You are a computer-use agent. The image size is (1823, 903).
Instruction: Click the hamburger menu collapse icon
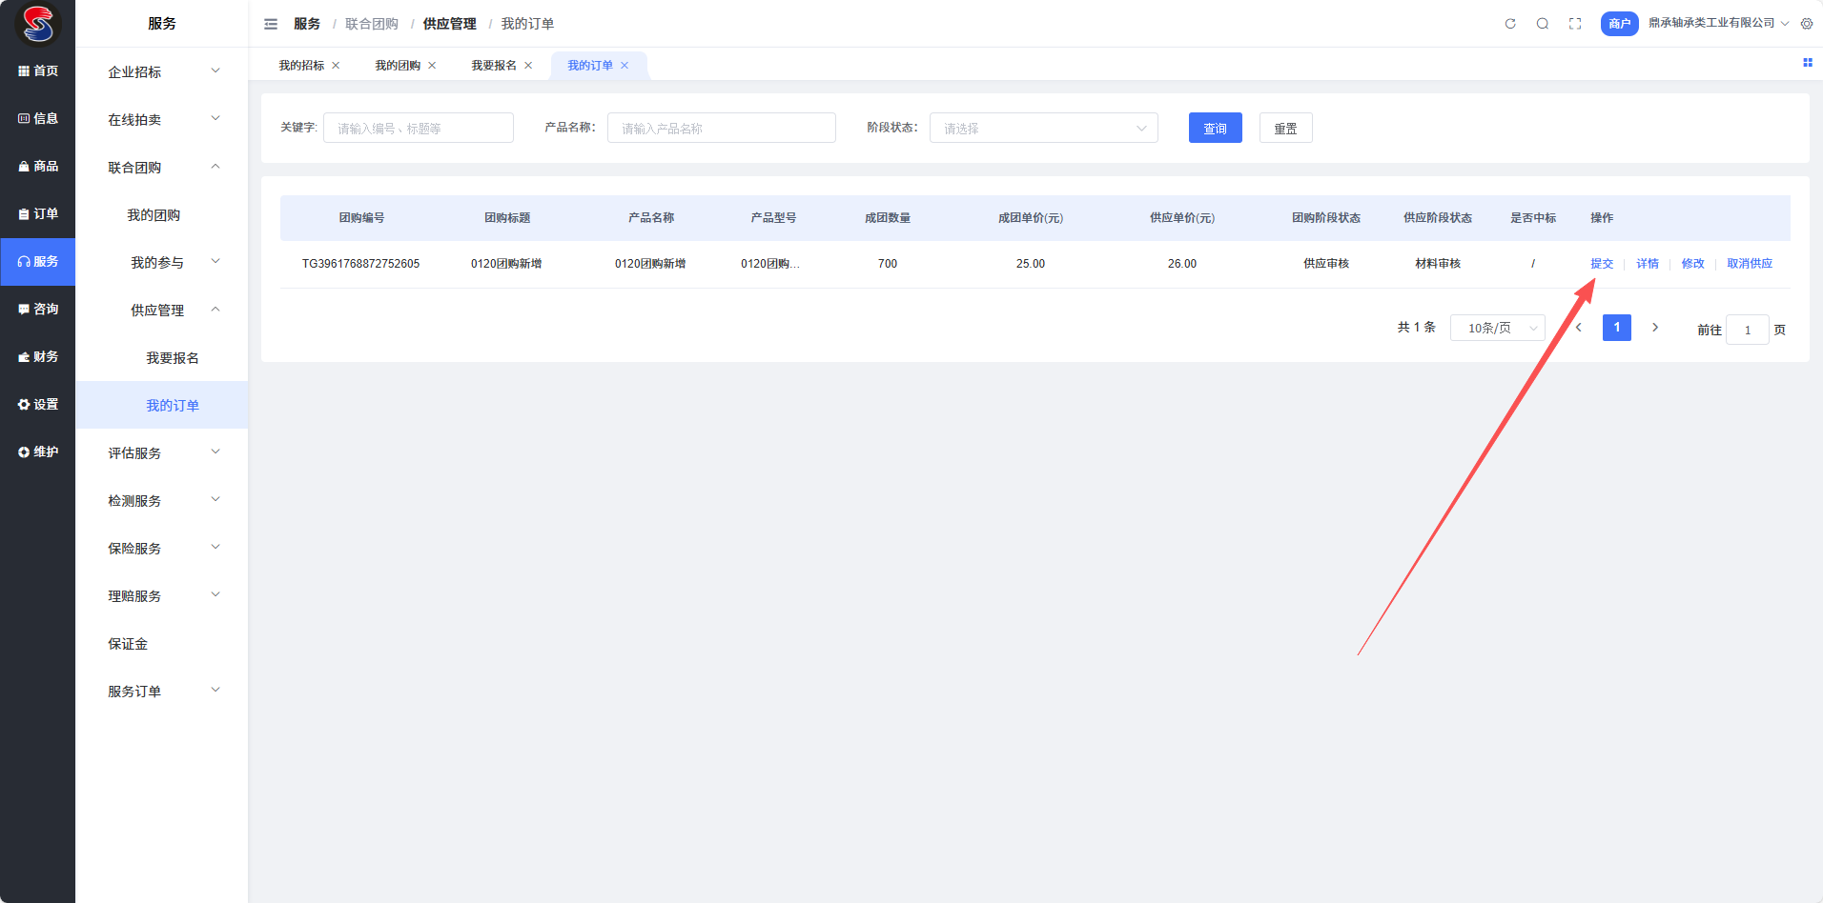point(271,24)
